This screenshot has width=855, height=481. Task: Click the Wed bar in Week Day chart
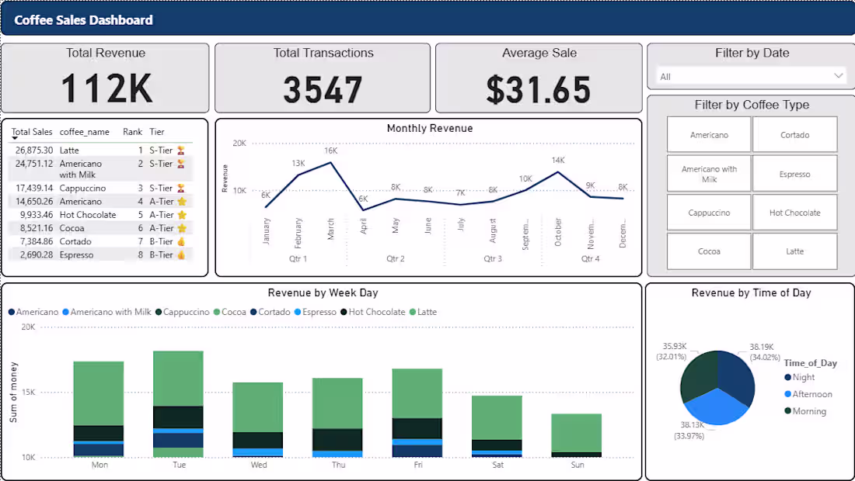(258, 420)
